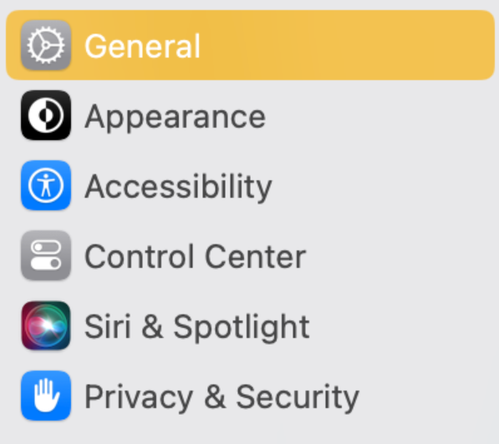
Task: Click the Privacy & Security hand icon
Action: coord(46,396)
